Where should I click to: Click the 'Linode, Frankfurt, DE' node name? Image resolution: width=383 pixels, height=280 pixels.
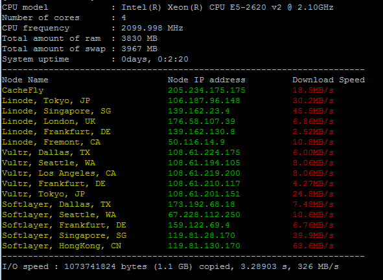[56, 132]
